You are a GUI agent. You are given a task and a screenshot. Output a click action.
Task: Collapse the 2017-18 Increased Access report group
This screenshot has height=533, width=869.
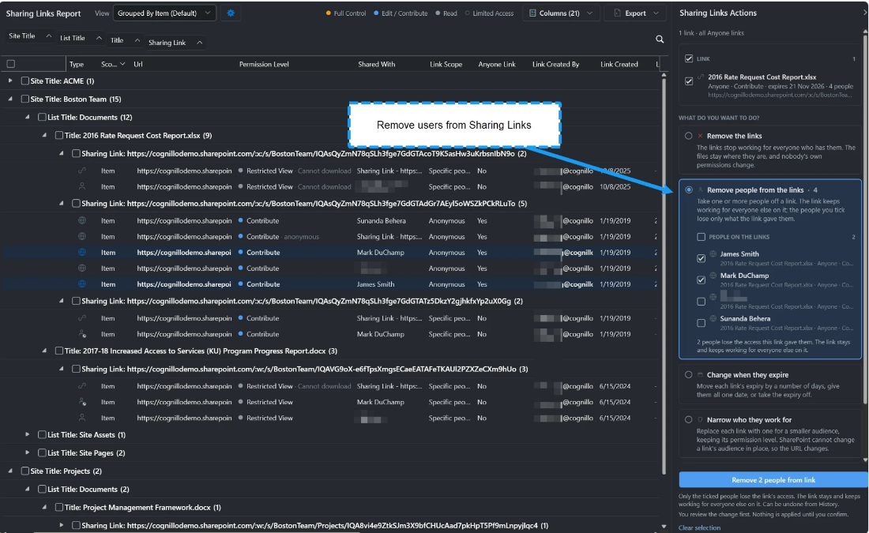click(44, 351)
